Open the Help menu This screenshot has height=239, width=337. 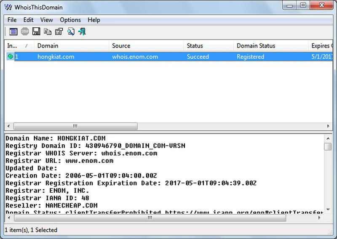94,20
